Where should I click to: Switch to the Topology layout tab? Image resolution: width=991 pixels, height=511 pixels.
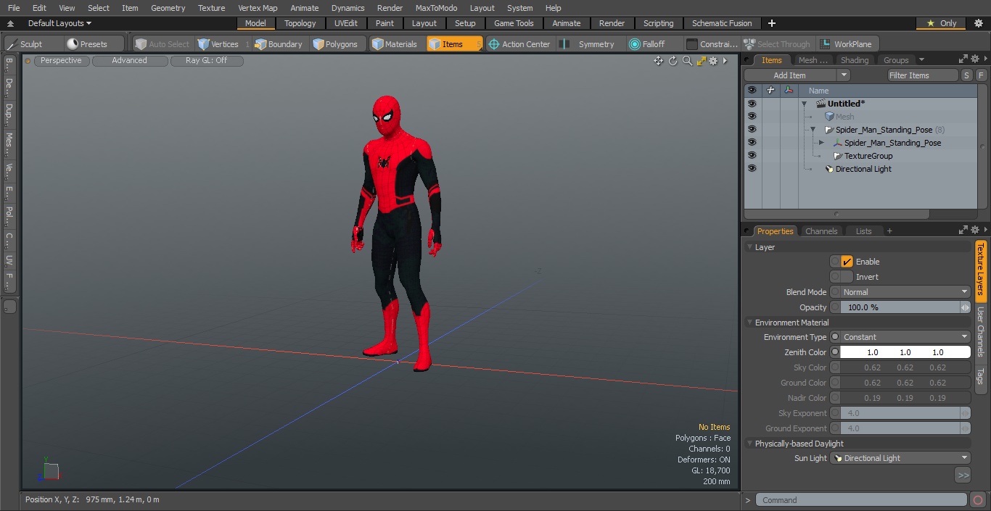pos(300,23)
